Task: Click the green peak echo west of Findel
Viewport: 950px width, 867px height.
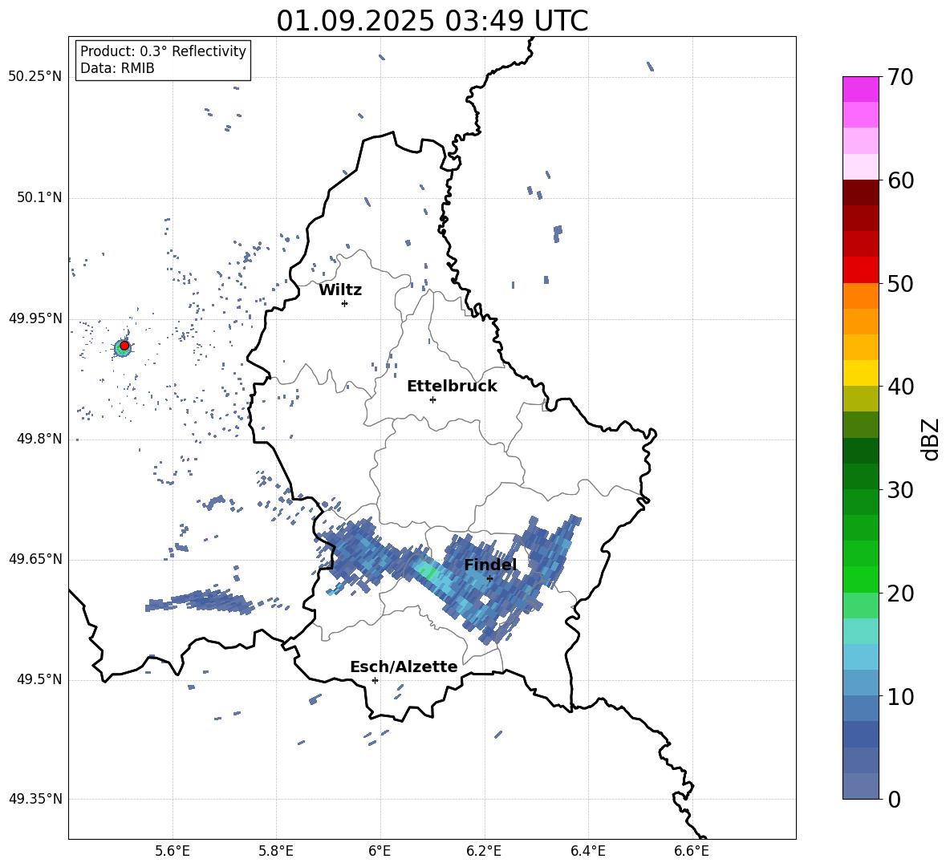Action: [x=427, y=571]
